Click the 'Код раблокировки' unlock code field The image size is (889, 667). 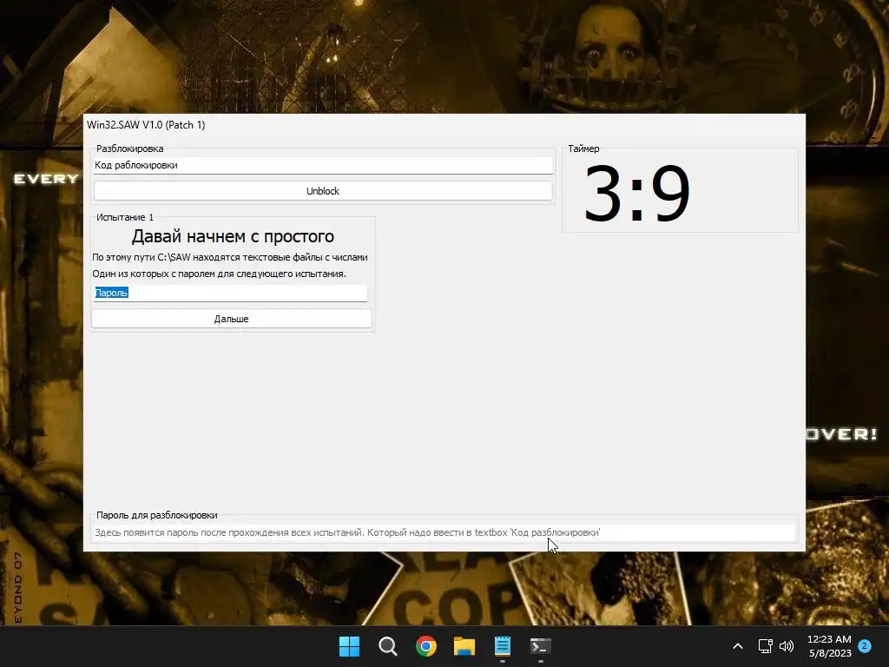[x=323, y=165]
